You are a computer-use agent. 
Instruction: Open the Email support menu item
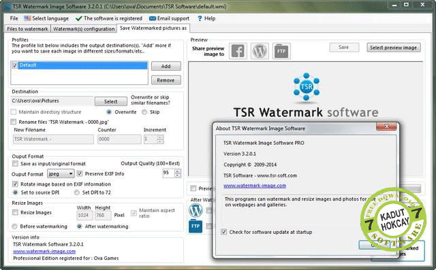pyautogui.click(x=173, y=18)
